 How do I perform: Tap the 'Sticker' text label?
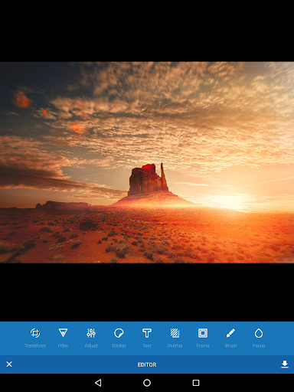119,345
